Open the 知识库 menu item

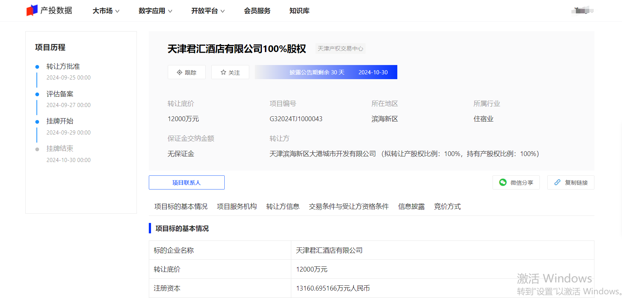pyautogui.click(x=299, y=11)
